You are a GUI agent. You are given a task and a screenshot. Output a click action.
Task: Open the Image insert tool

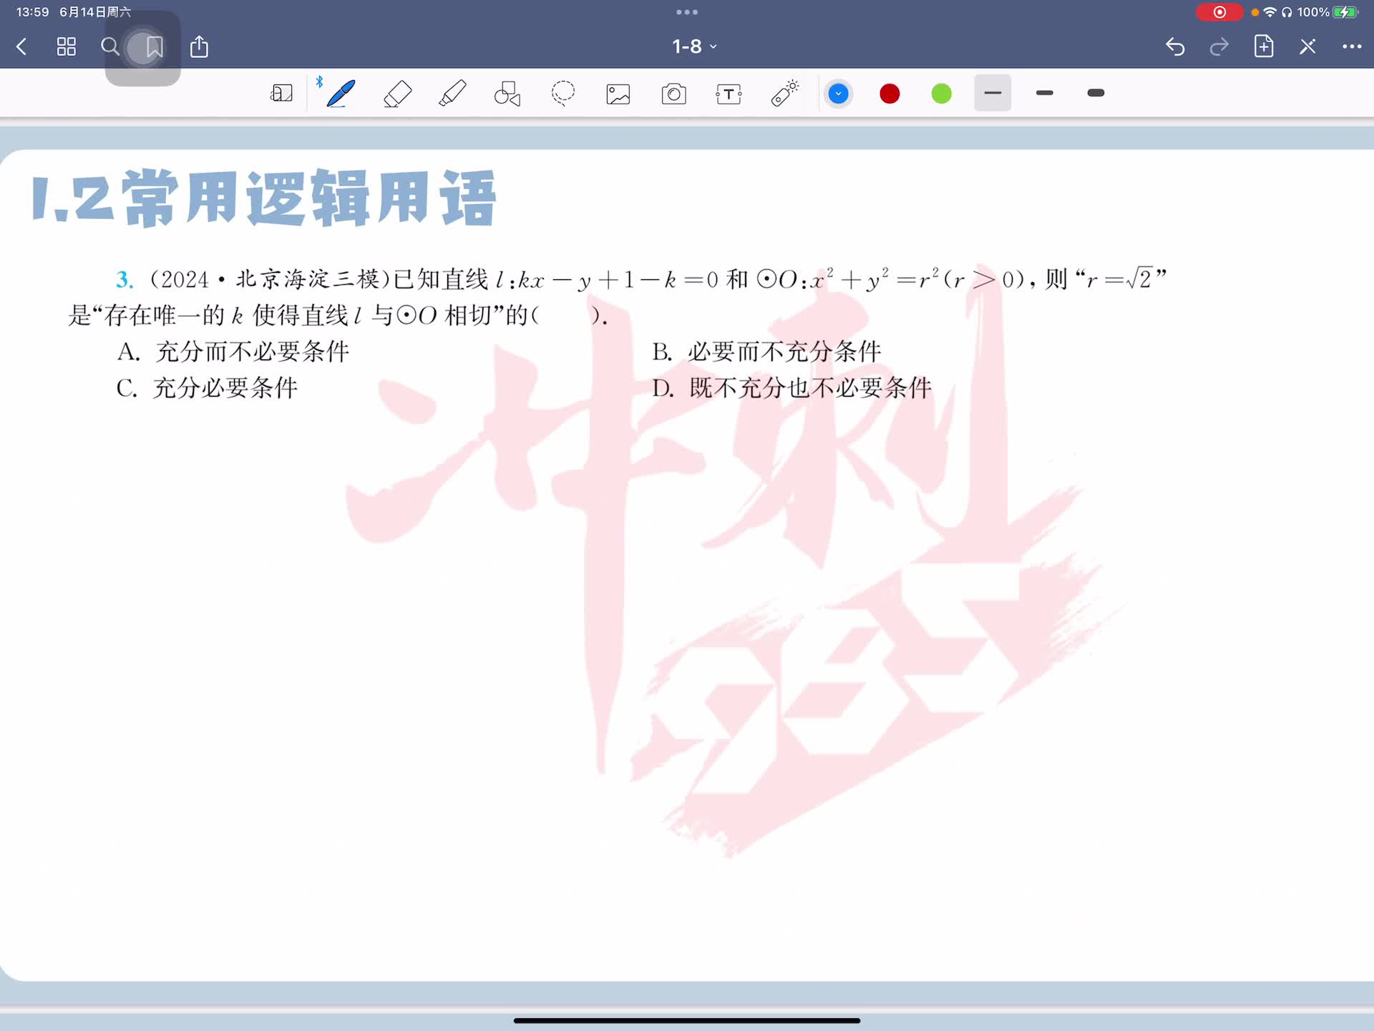point(618,94)
